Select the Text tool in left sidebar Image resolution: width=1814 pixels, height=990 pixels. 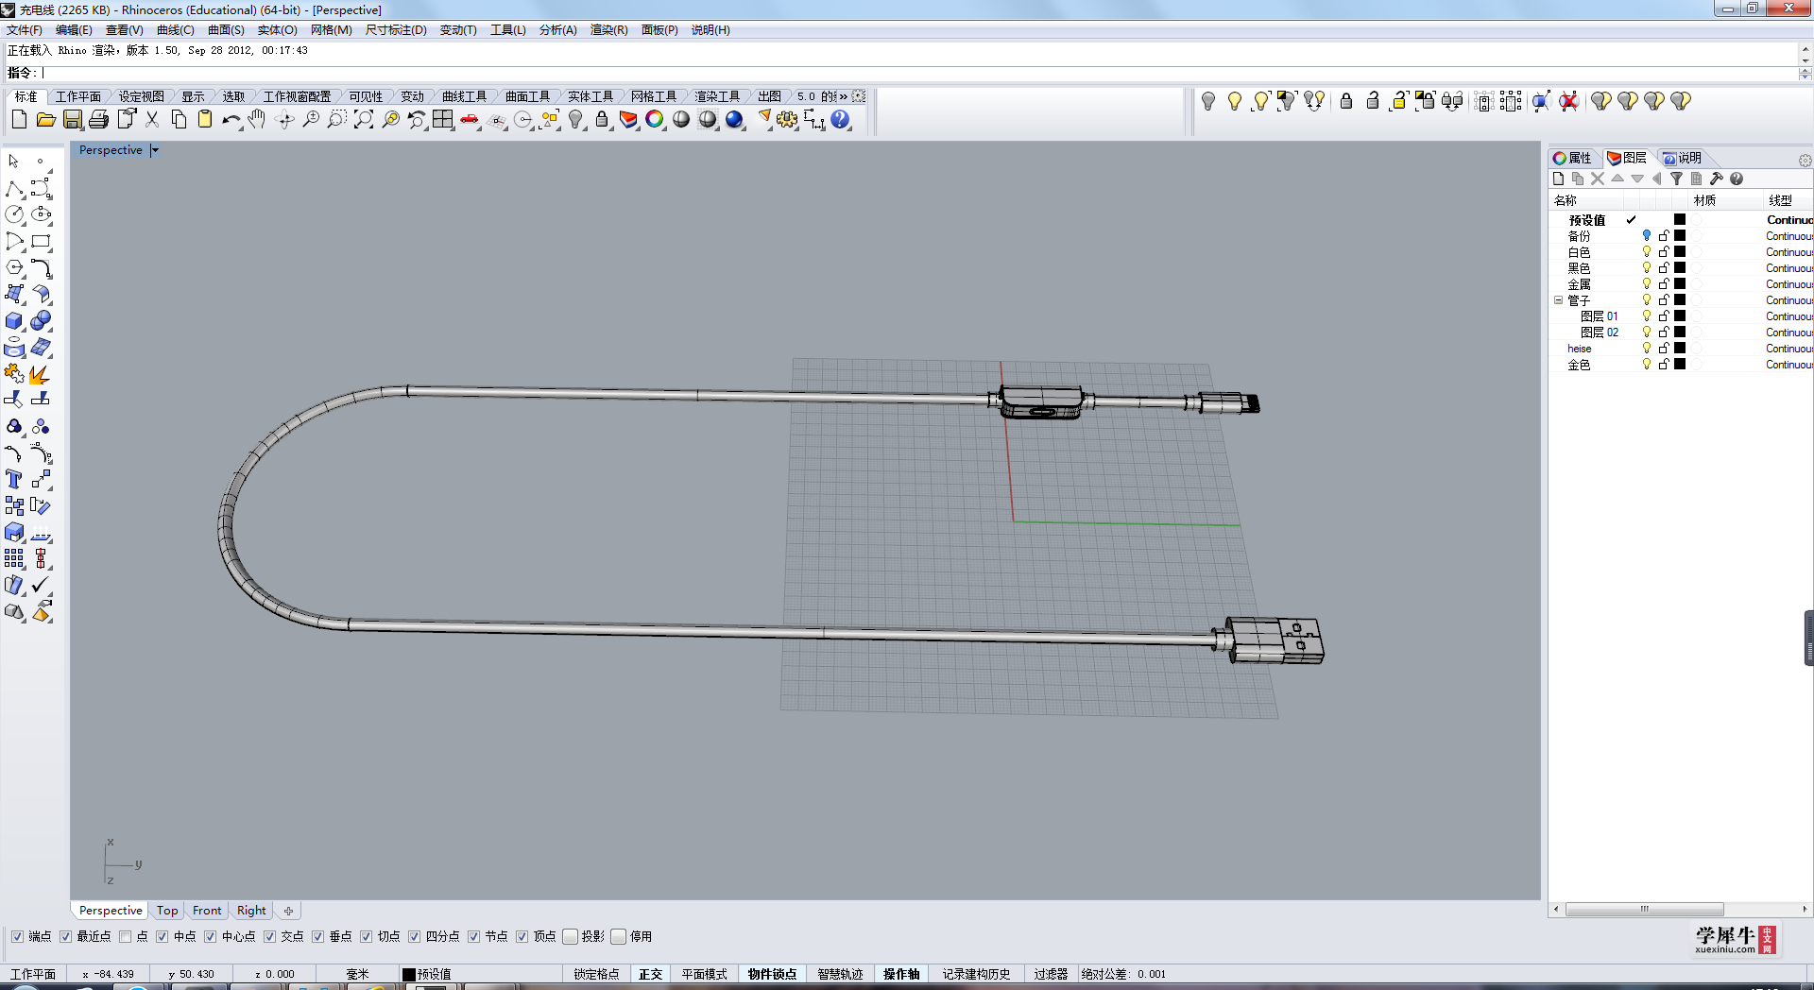click(x=14, y=480)
